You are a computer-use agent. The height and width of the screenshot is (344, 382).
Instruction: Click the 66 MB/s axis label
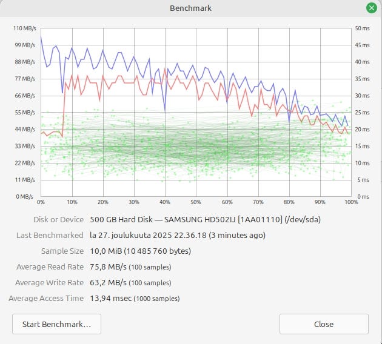[25, 96]
